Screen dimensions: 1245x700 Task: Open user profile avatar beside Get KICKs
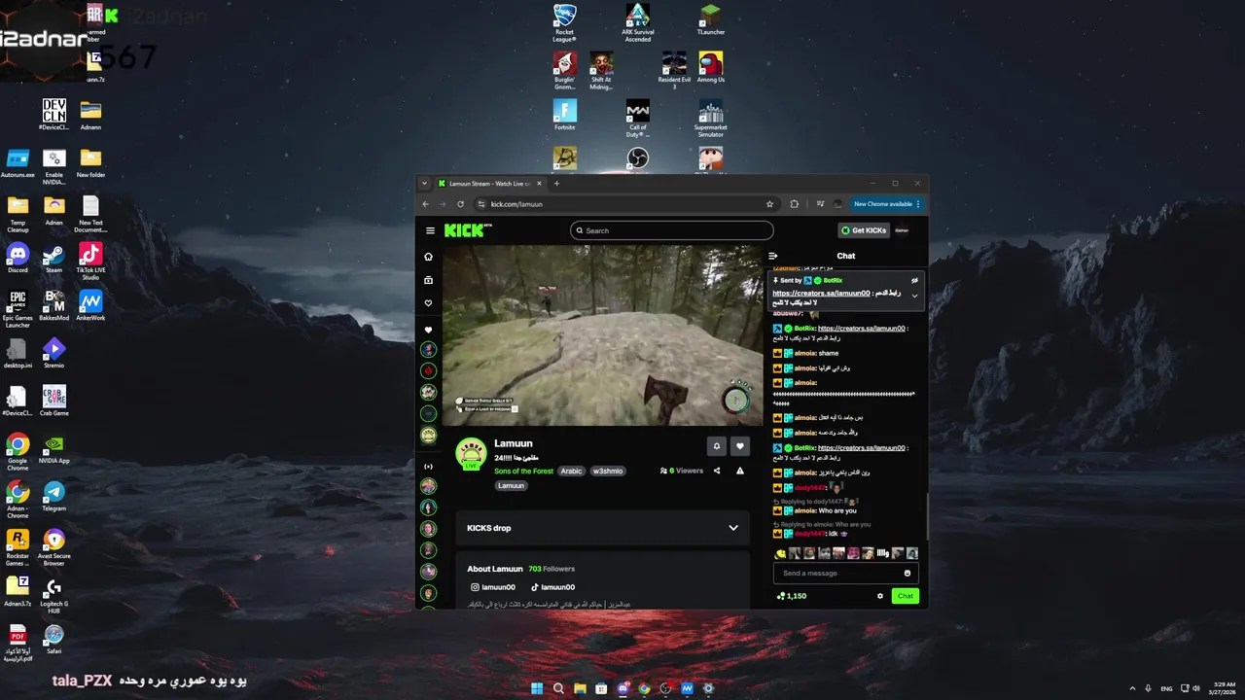902,230
